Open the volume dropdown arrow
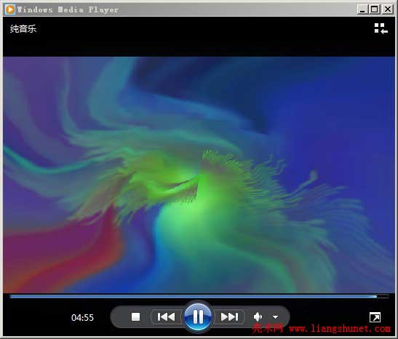 tap(275, 316)
